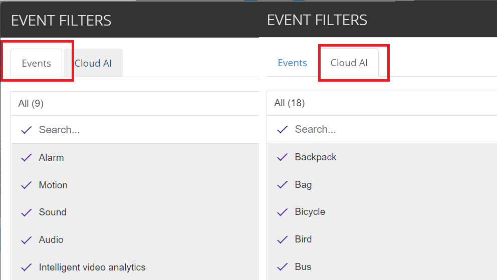Toggle the Bicycle checkmark icon
The height and width of the screenshot is (280, 497).
[x=283, y=212]
